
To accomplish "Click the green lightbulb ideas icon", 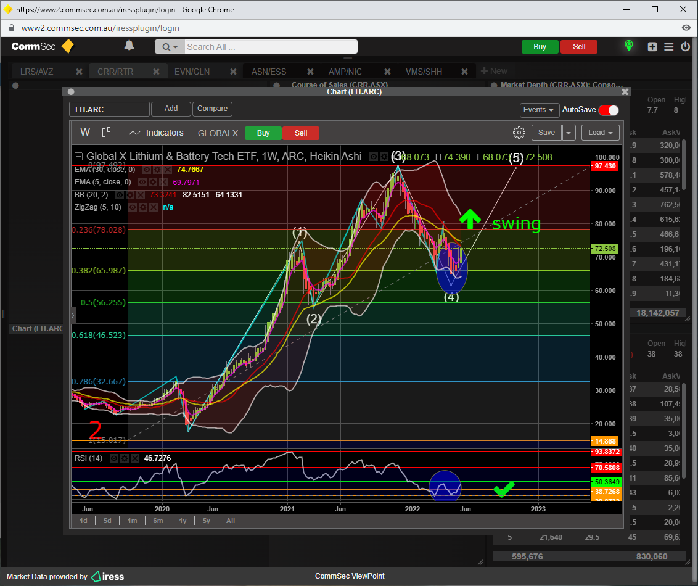I will click(x=628, y=46).
